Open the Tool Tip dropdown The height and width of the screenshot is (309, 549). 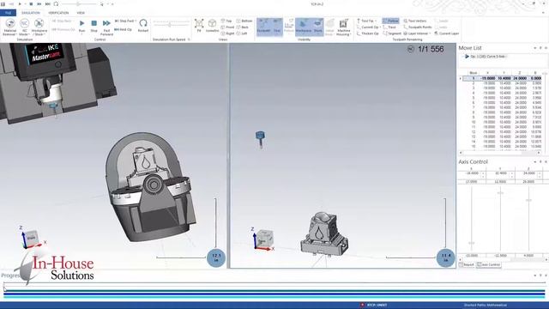(366, 21)
